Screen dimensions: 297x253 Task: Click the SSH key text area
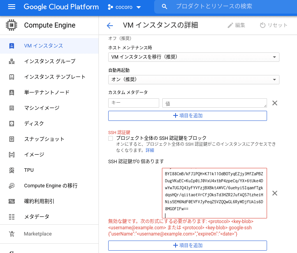[x=214, y=193]
